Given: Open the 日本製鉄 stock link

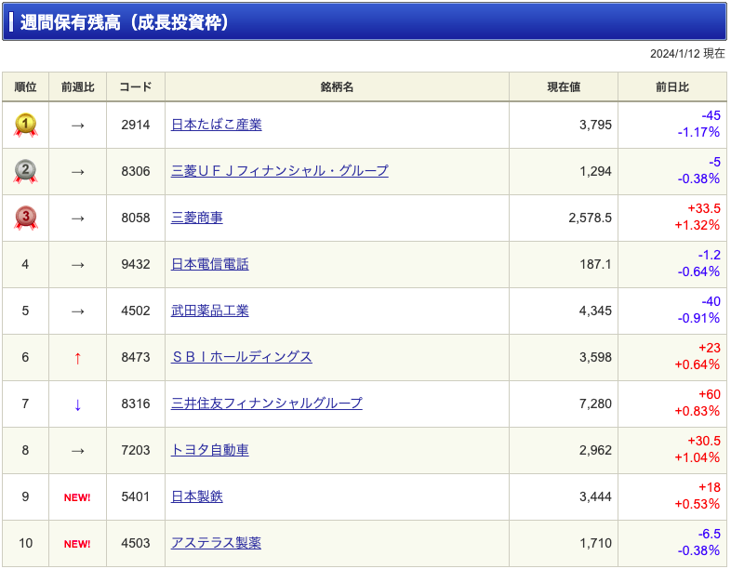Looking at the screenshot, I should click(x=197, y=496).
